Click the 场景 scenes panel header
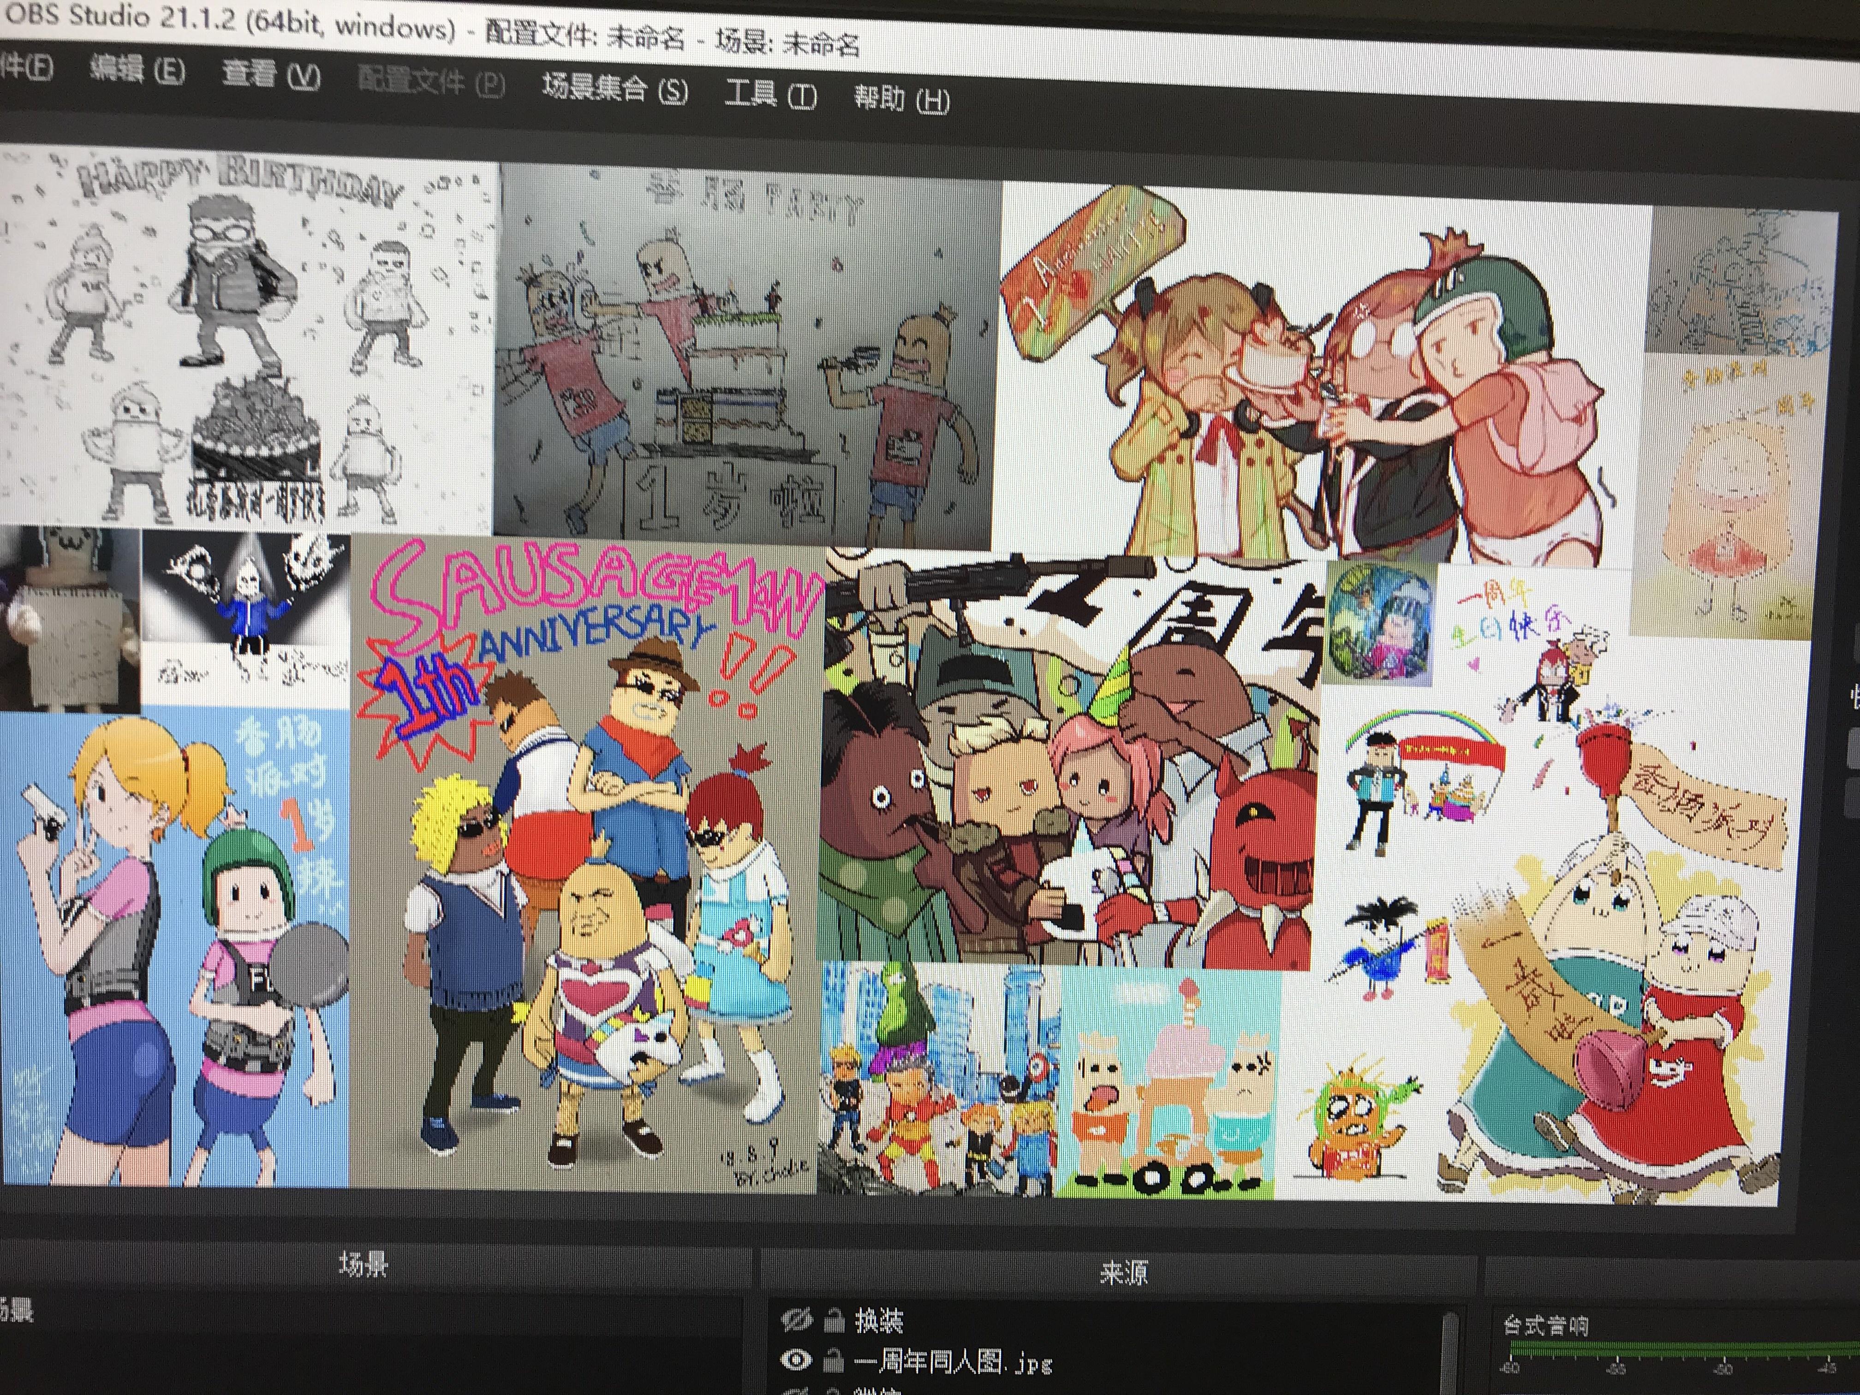The height and width of the screenshot is (1395, 1860). click(363, 1264)
